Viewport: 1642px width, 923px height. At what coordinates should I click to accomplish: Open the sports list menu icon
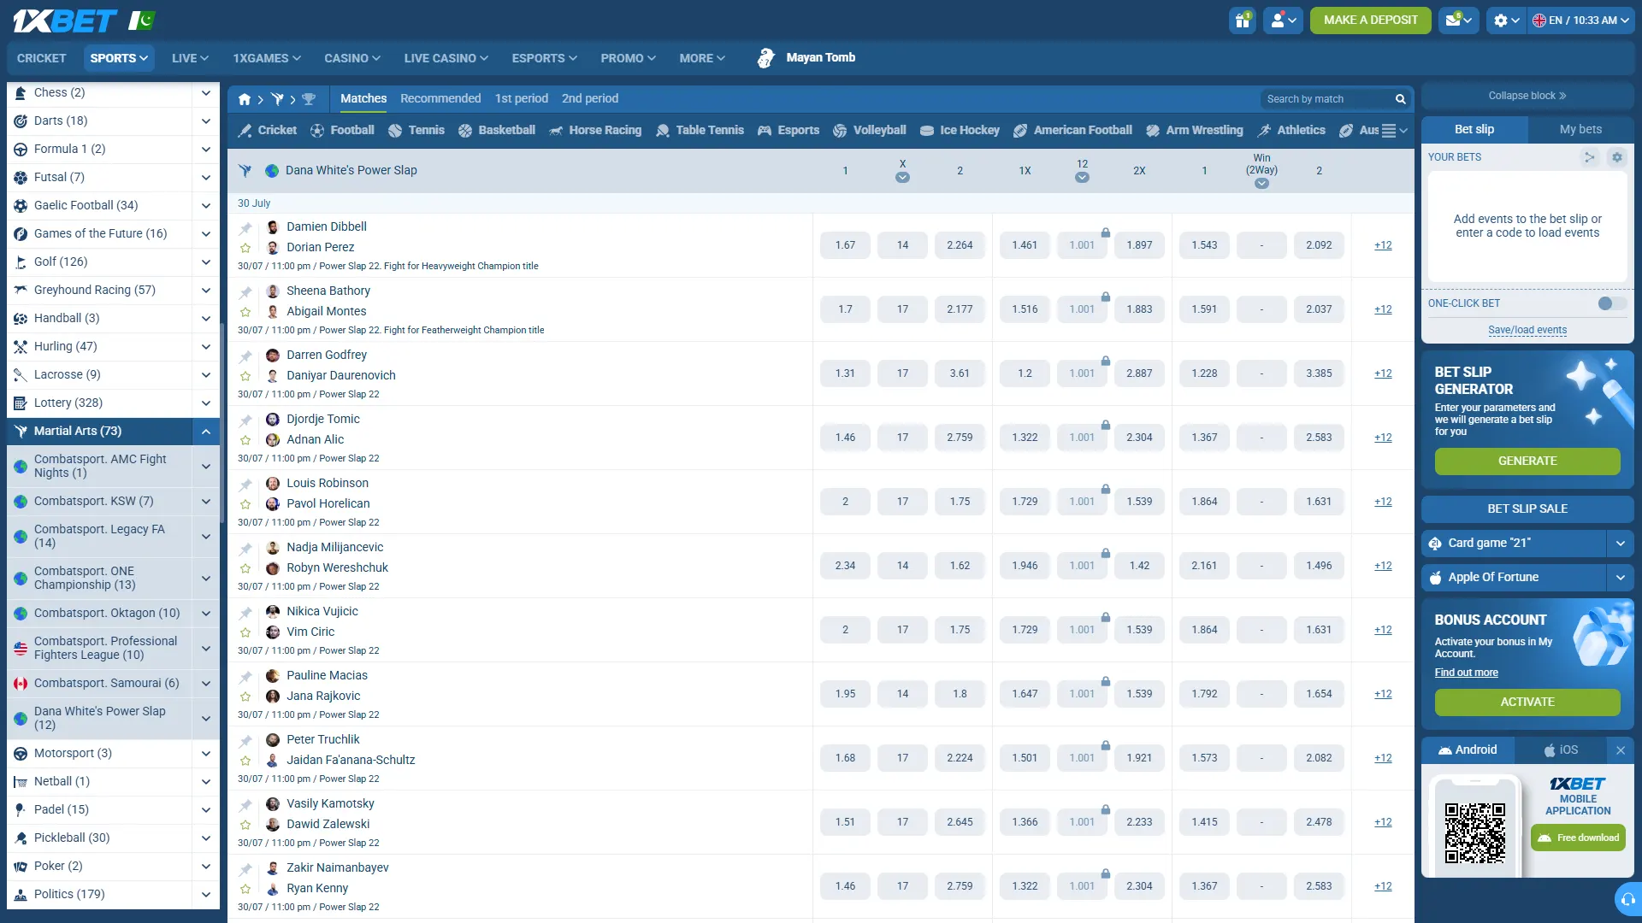(x=1394, y=131)
